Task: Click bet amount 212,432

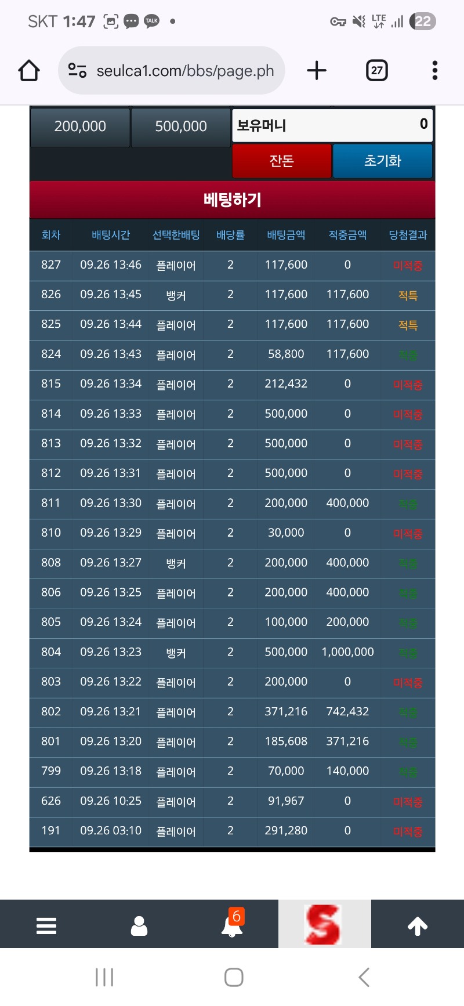Action: 286,384
